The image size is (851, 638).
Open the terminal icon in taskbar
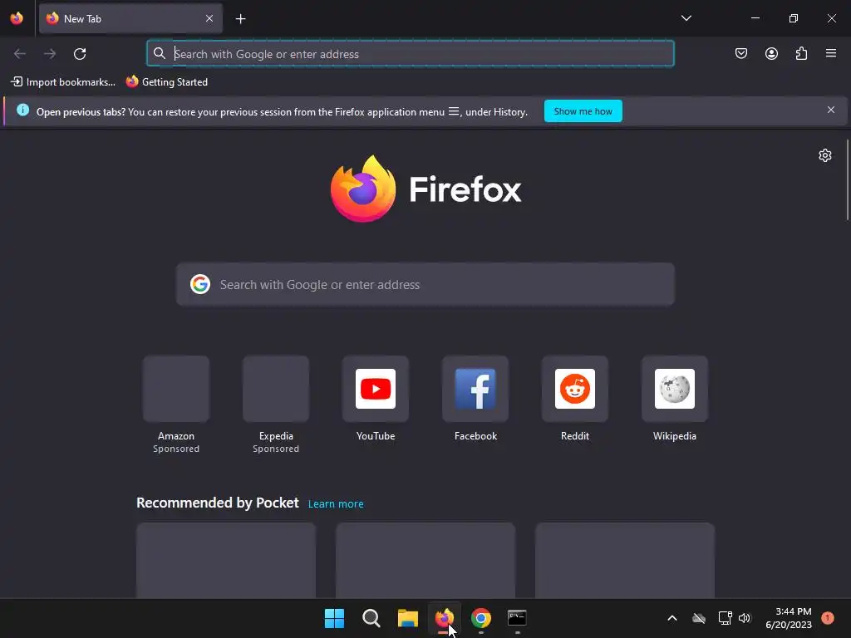click(x=517, y=618)
